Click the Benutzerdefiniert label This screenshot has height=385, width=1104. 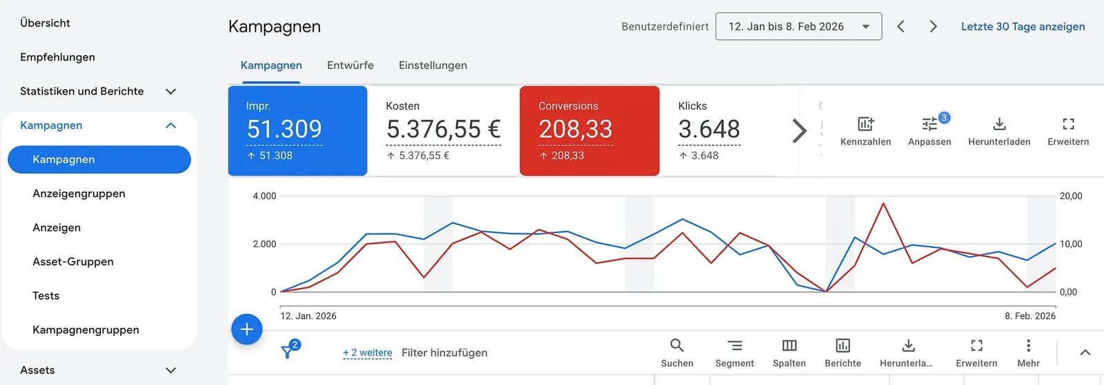(664, 26)
